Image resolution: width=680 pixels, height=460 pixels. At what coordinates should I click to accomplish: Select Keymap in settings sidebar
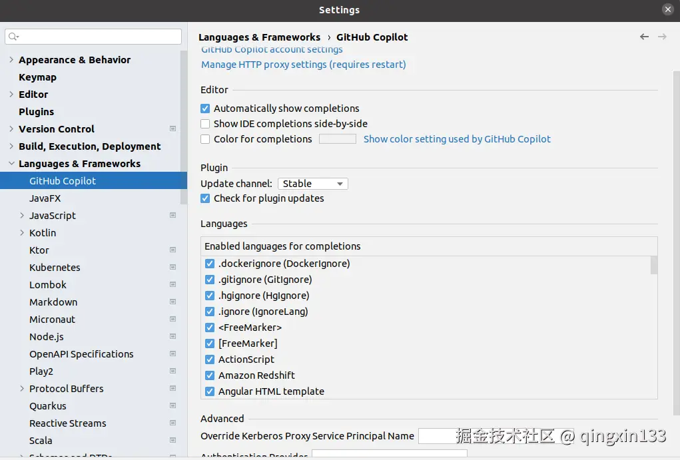click(37, 77)
